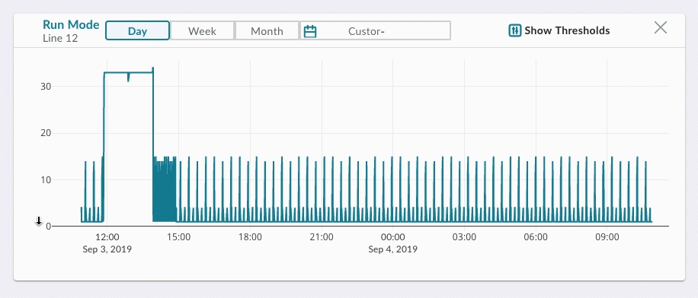Click the calendar icon in Custom field
The height and width of the screenshot is (298, 698).
click(x=310, y=31)
